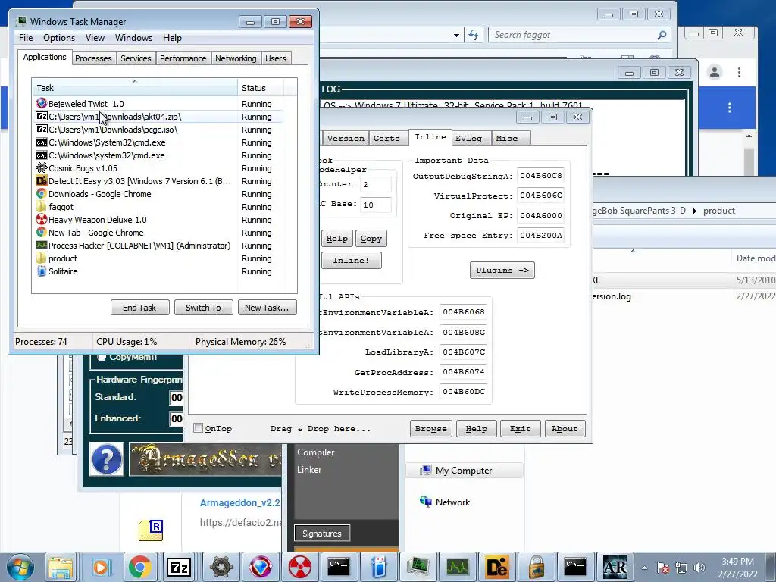Click the volume speaker tray icon
Image resolution: width=776 pixels, height=582 pixels.
point(699,568)
